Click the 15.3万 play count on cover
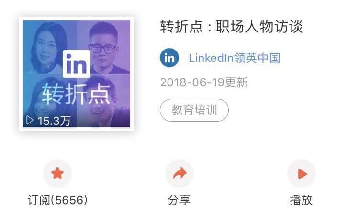359x215 pixels. click(54, 121)
